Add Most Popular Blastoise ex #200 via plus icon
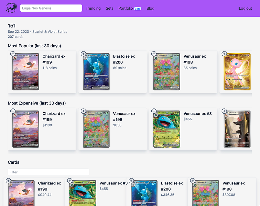 click(83, 54)
